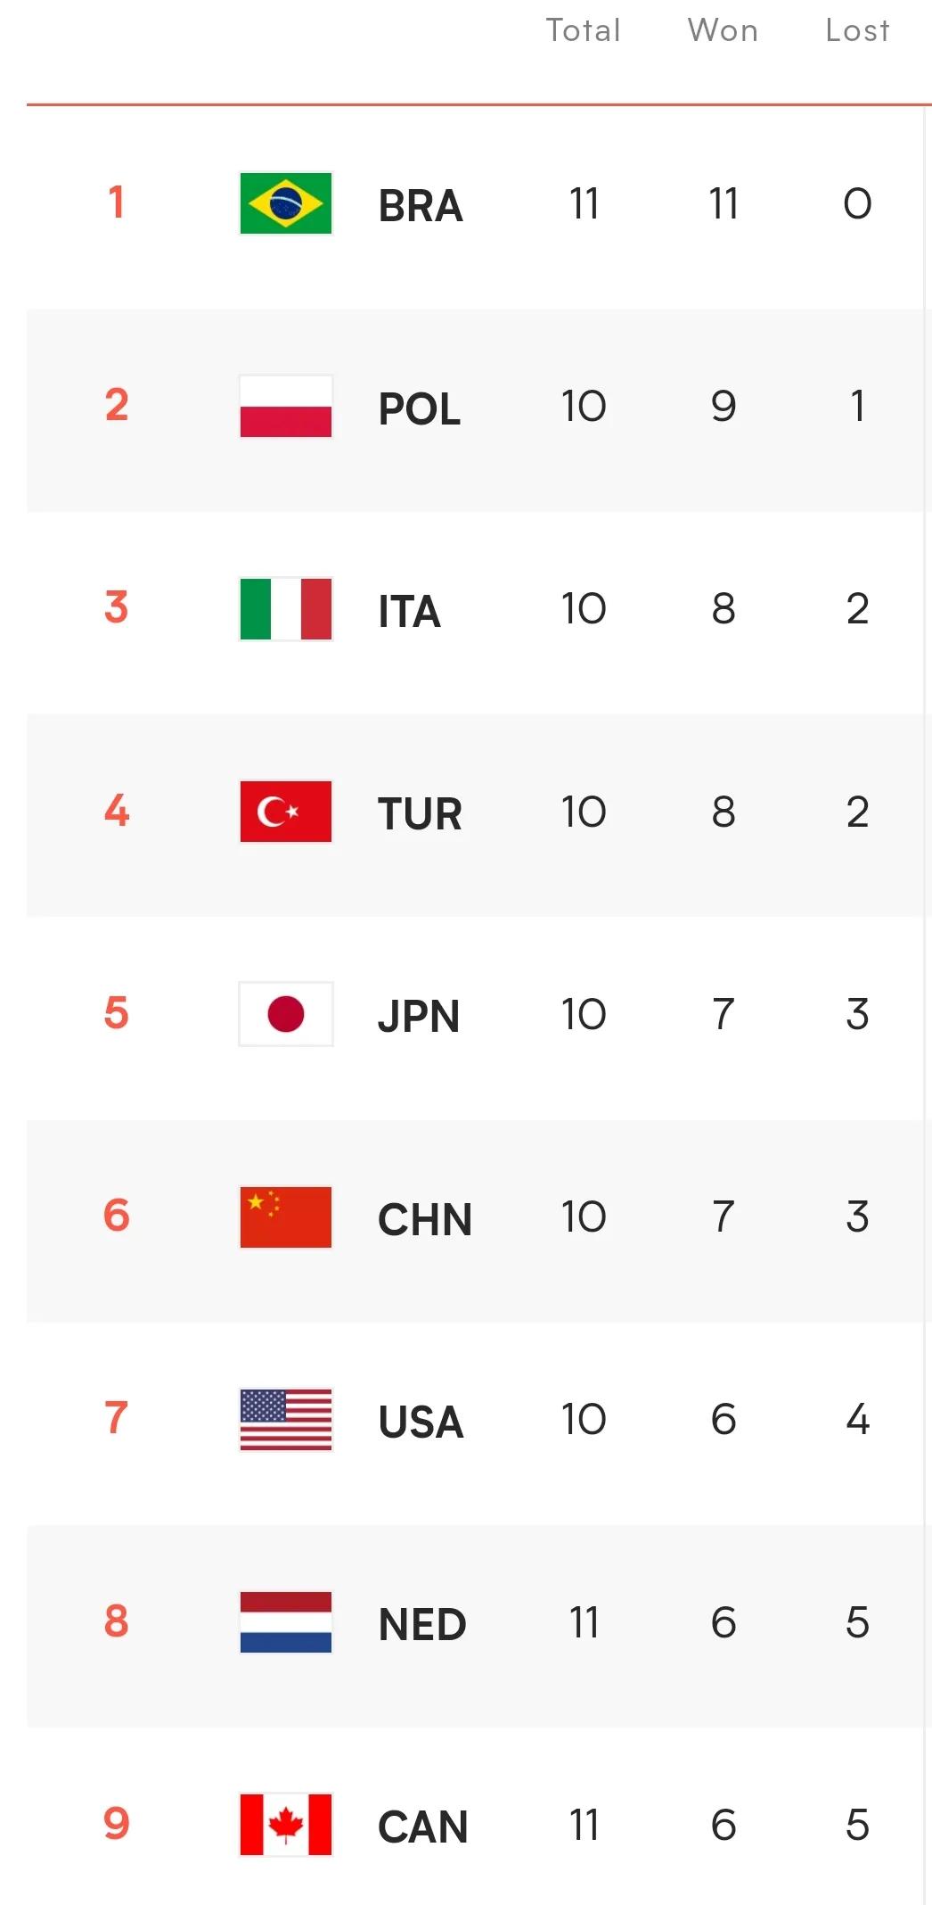Sort by the Total column header
932x1905 pixels.
pos(584,30)
